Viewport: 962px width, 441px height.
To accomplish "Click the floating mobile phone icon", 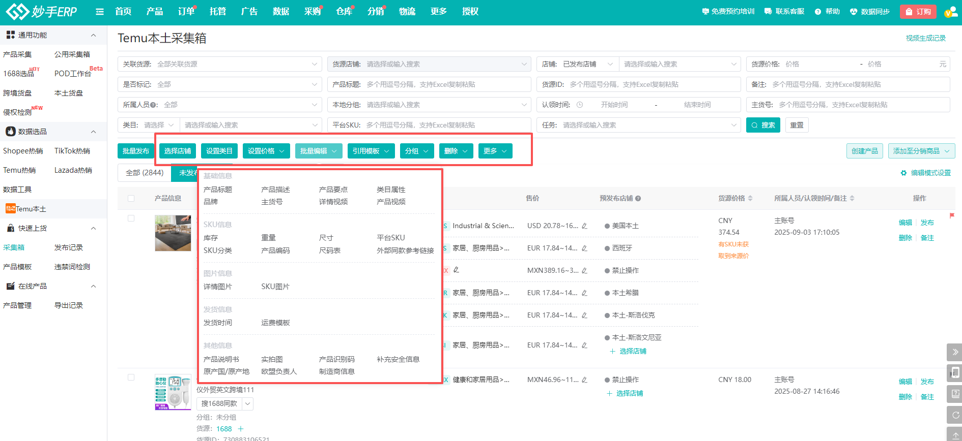I will point(955,373).
